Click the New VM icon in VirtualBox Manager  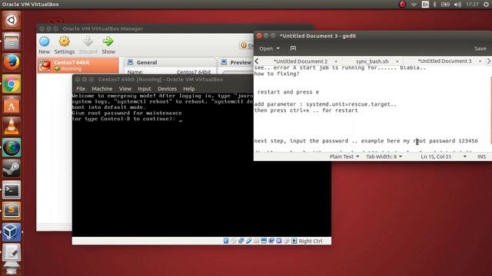pos(45,41)
